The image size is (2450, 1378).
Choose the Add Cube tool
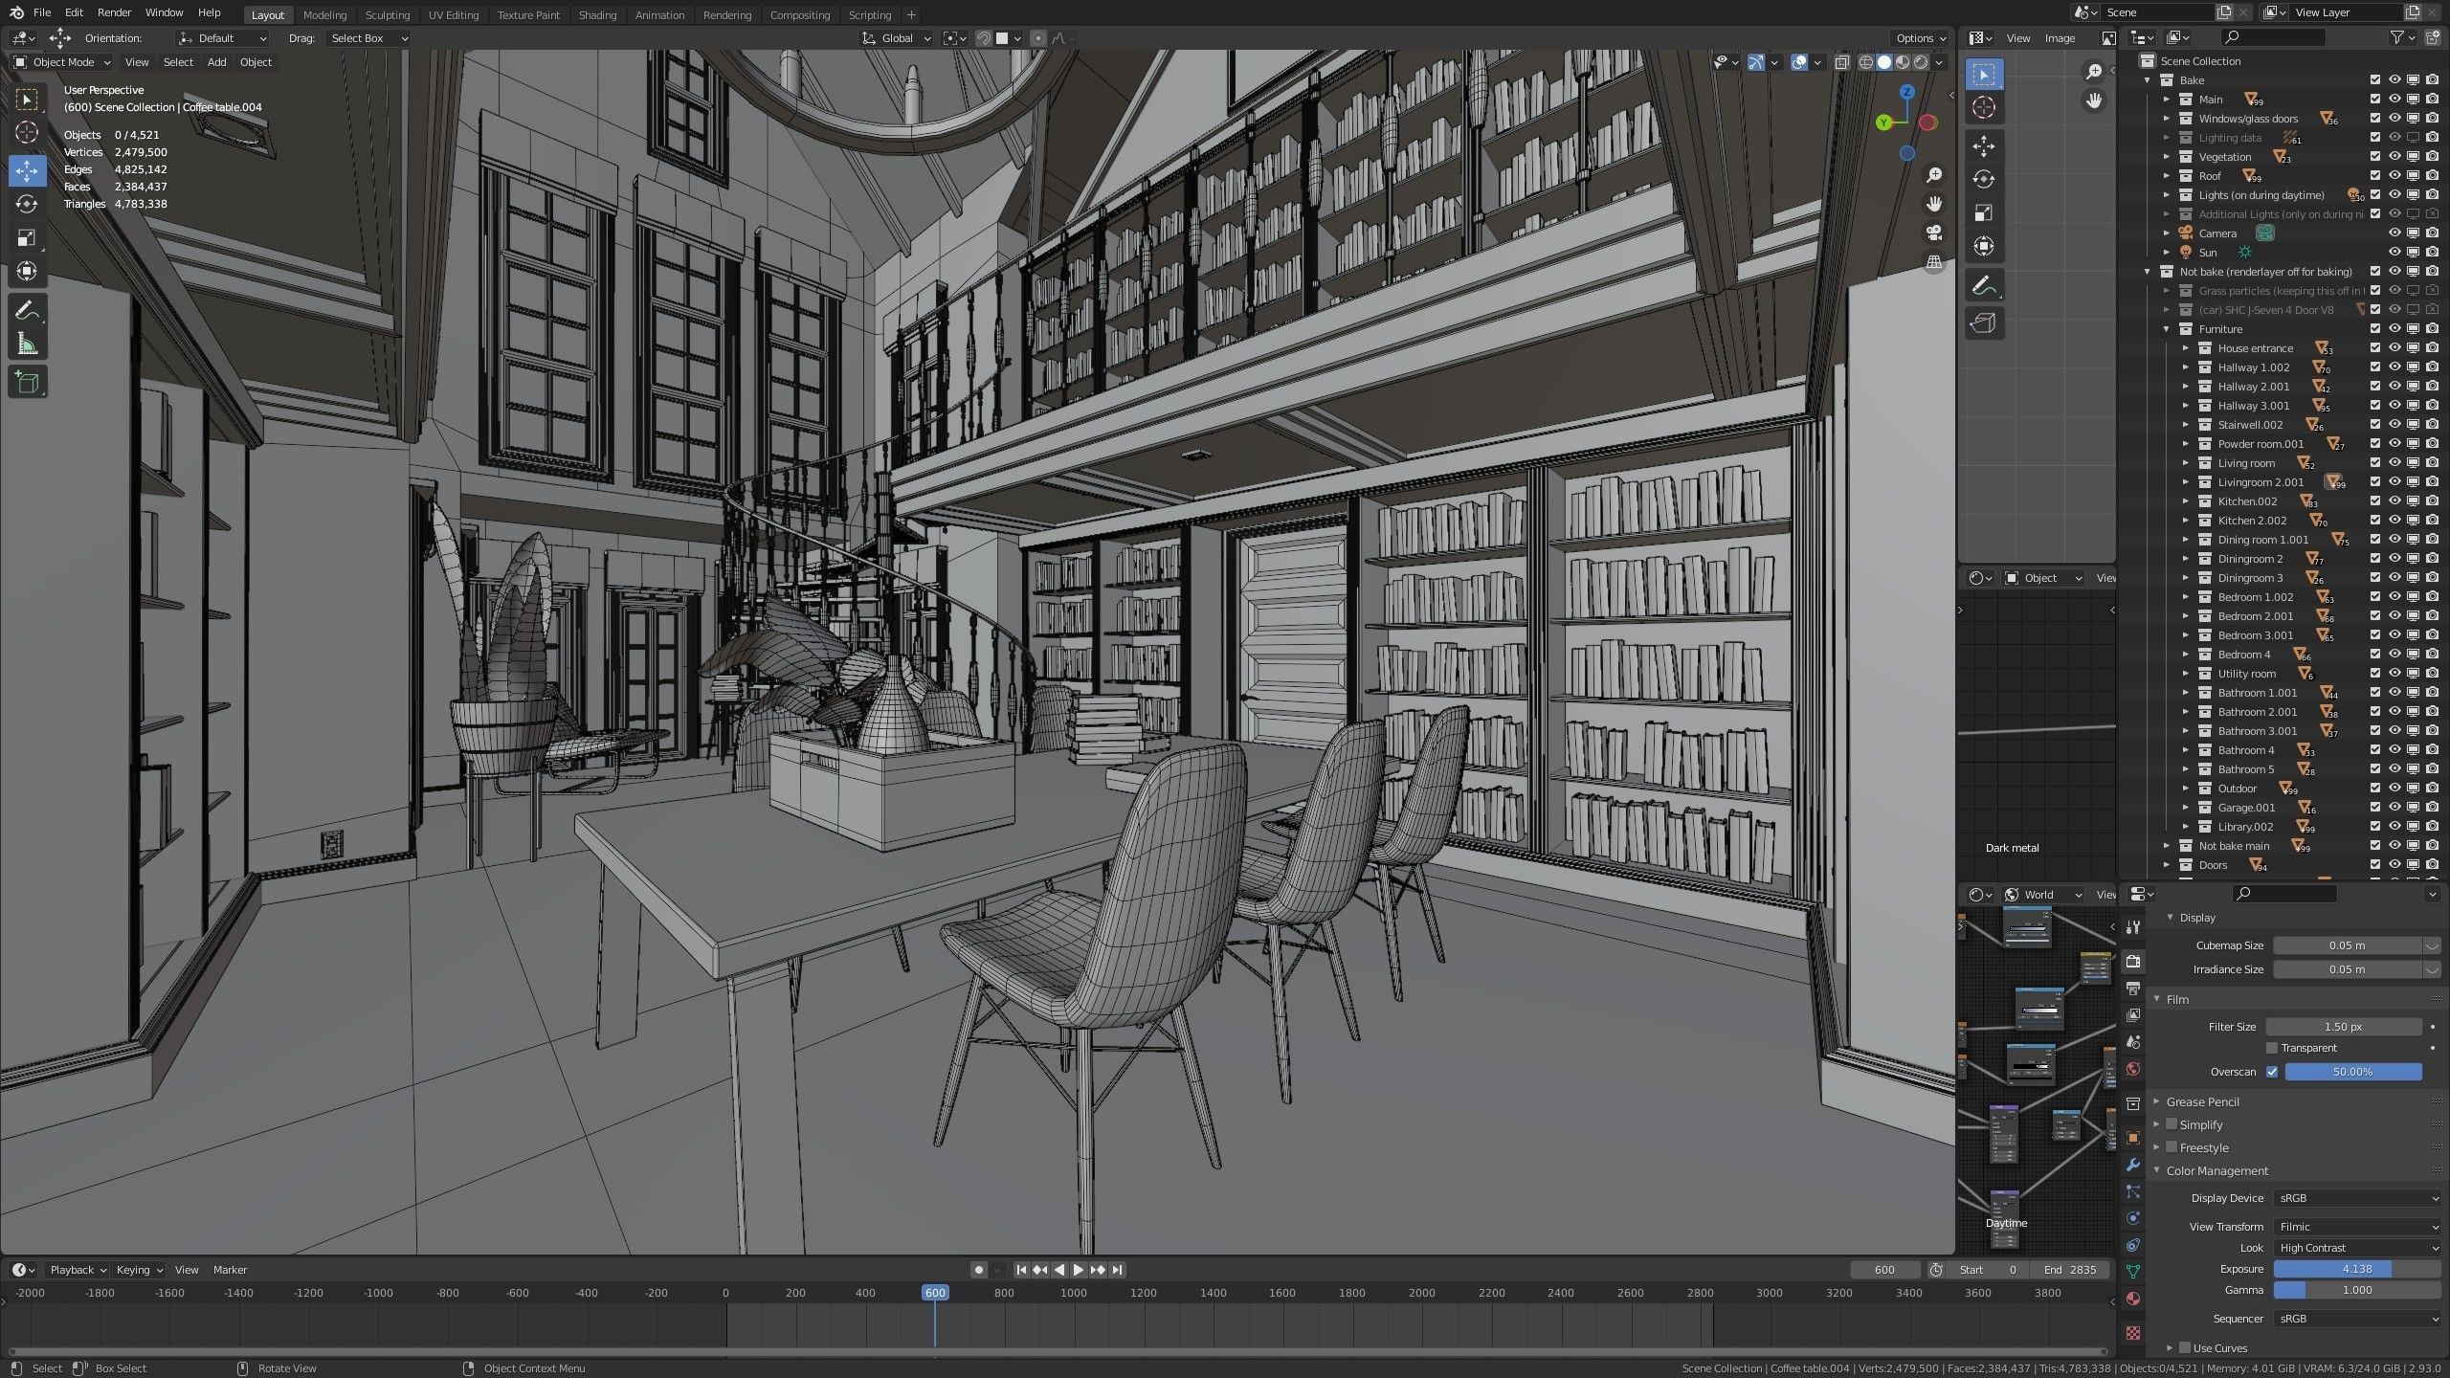click(x=27, y=383)
